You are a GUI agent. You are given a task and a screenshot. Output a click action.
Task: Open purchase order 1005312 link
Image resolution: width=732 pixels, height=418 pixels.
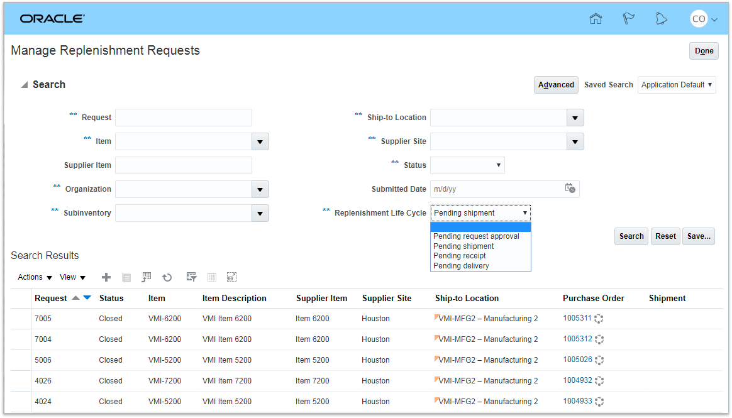pos(577,339)
